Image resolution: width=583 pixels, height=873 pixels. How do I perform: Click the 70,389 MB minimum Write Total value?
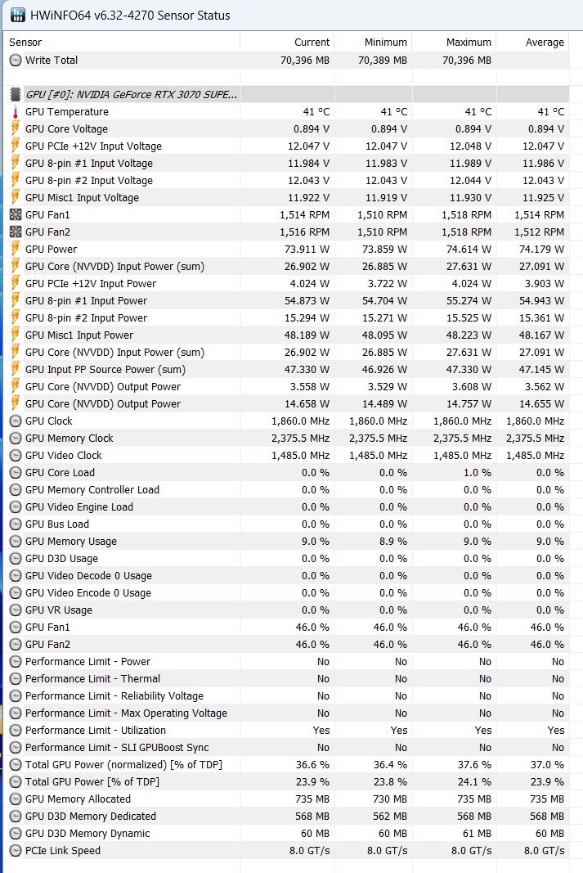tap(383, 60)
